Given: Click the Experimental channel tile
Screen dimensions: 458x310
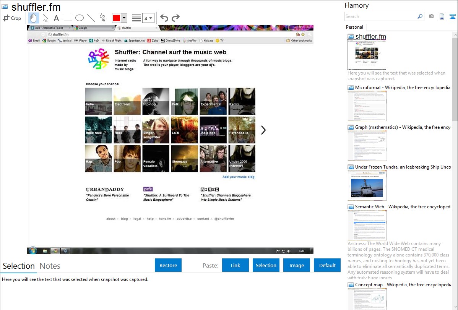Looking at the screenshot, I should pos(213,101).
